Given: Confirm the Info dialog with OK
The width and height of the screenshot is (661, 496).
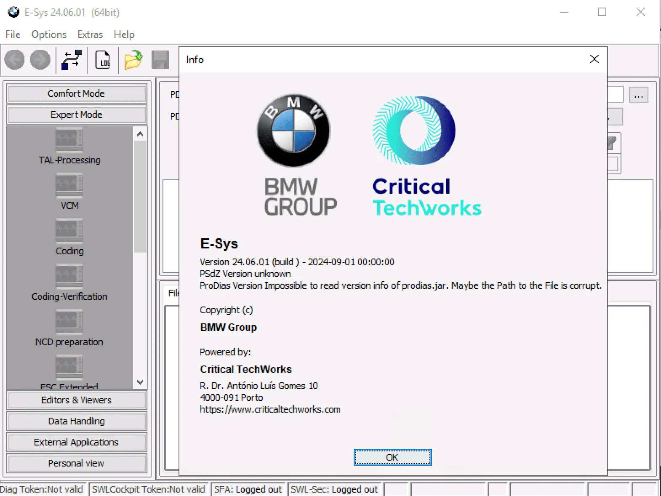Looking at the screenshot, I should tap(392, 457).
